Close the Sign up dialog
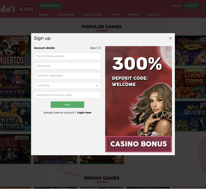The height and width of the screenshot is (189, 206). 170,38
